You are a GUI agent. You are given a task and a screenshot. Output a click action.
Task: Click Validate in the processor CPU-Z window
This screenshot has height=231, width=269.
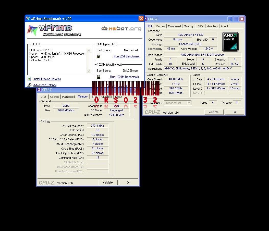pos(214,112)
